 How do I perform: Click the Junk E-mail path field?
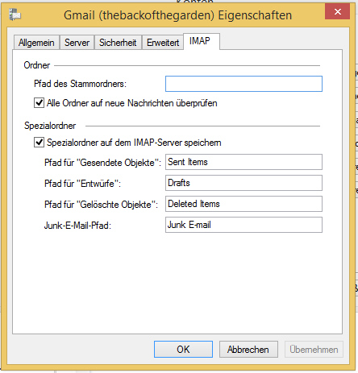pos(244,225)
